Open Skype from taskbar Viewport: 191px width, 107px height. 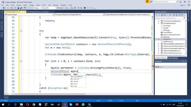pos(71,104)
